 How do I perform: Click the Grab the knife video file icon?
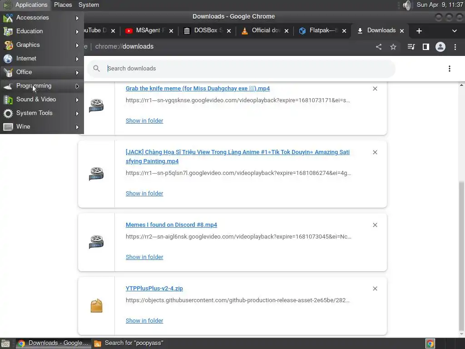pyautogui.click(x=96, y=105)
